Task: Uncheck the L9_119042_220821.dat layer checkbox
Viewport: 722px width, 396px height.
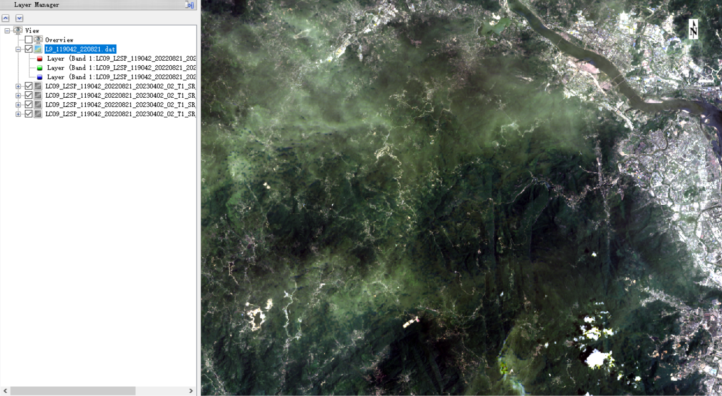Action: point(29,49)
